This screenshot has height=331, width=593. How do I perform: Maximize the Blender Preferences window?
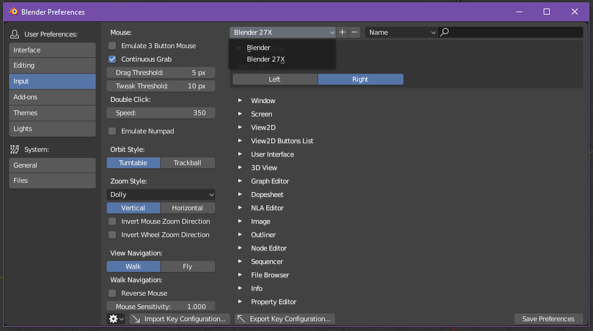point(547,12)
